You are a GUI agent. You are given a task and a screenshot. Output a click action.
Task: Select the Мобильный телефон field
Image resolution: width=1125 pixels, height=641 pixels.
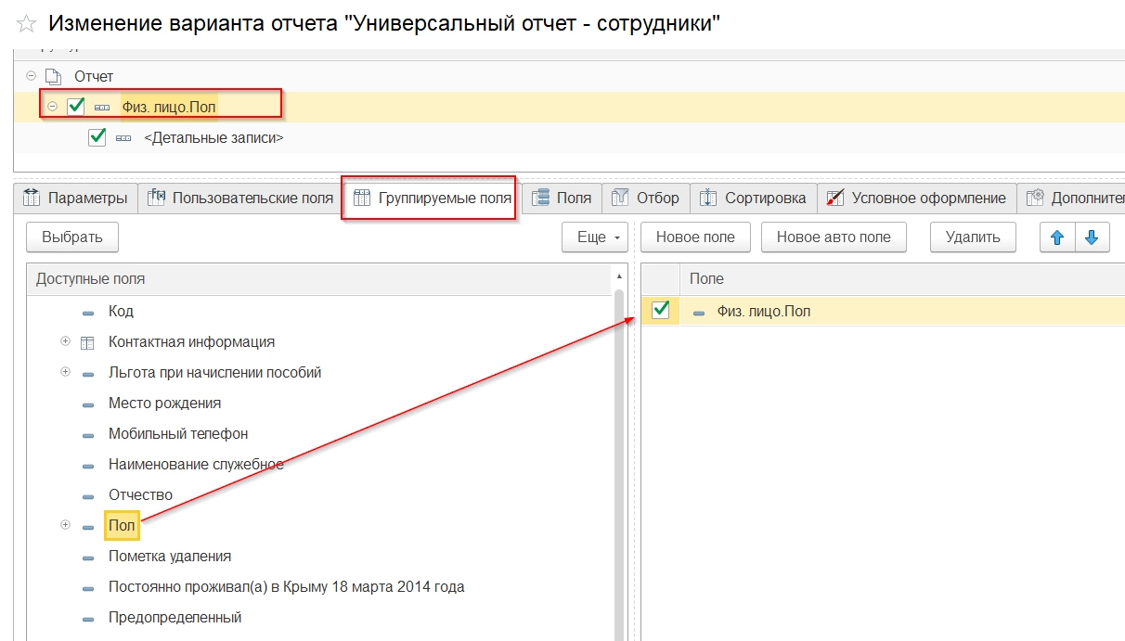[x=178, y=433]
